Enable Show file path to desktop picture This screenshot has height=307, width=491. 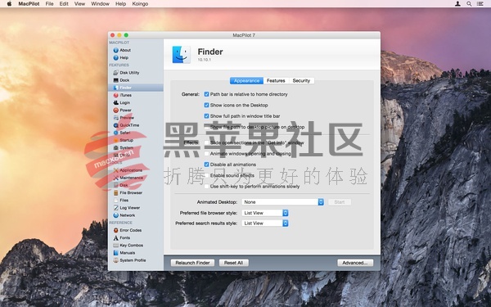pos(206,127)
